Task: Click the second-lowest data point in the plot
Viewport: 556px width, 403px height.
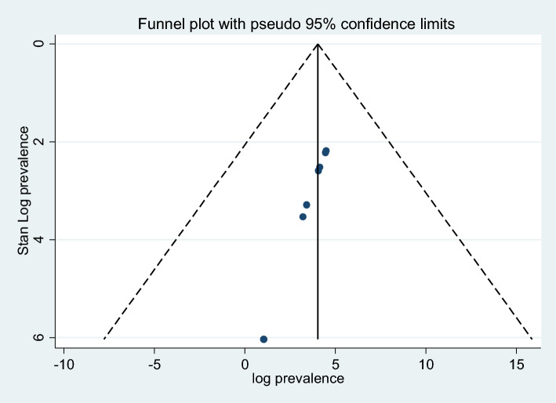Action: point(303,216)
